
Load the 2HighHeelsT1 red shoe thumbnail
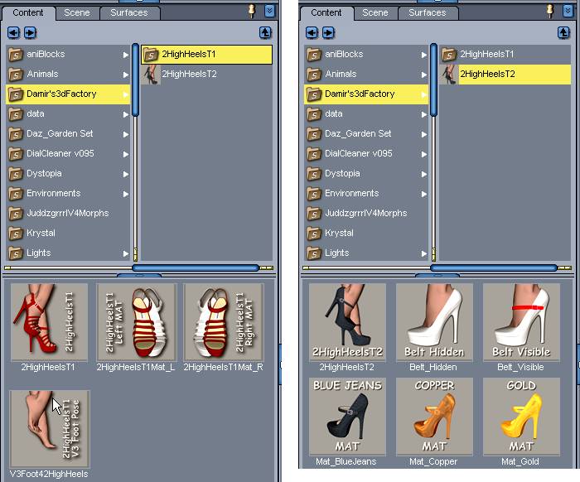pos(49,321)
